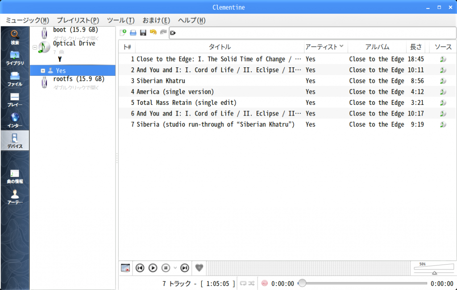Collapse the Optical Drive tree node
Screen dimensions: 457x290
35,47
